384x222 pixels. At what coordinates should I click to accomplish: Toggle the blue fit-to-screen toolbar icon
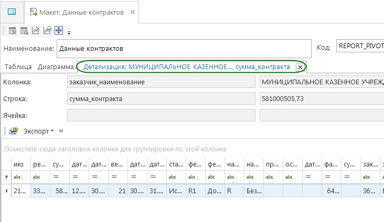pos(59,30)
